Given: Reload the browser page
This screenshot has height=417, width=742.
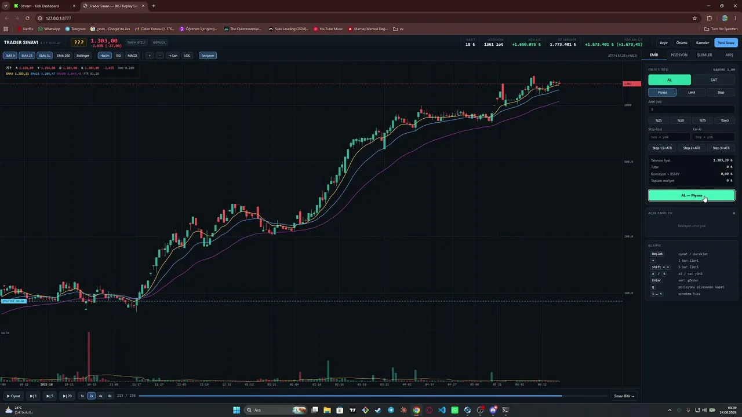Looking at the screenshot, I should [27, 18].
